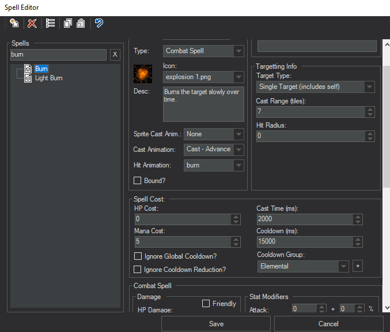Click the Attack flat modifier field
The height and width of the screenshot is (332, 390).
pyautogui.click(x=305, y=309)
